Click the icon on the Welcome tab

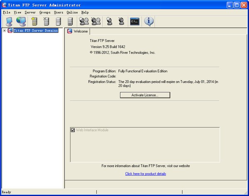pos(70,31)
